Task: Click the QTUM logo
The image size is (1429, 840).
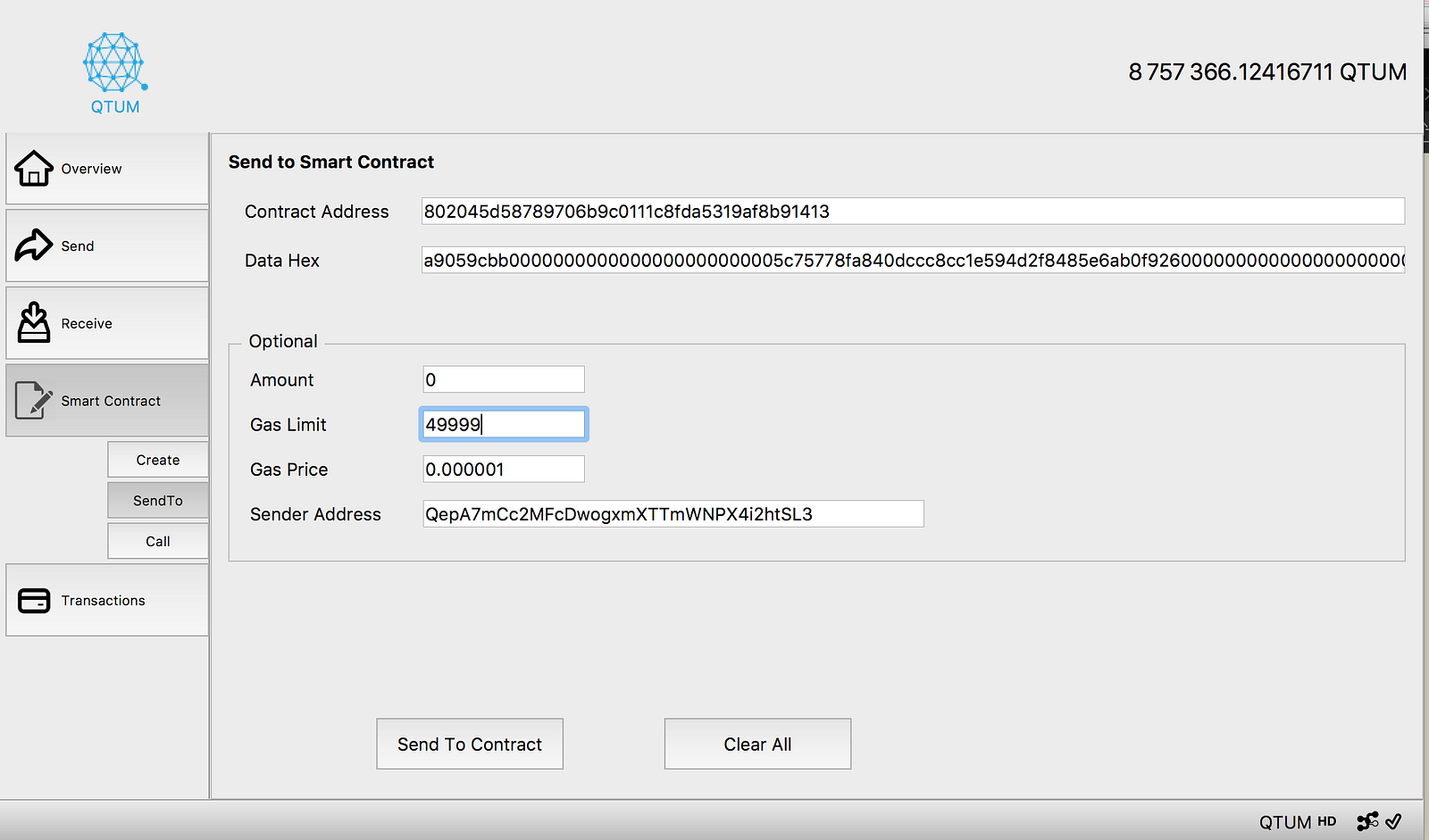Action: [115, 73]
